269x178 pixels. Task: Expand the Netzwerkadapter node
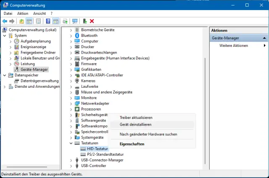[71, 103]
